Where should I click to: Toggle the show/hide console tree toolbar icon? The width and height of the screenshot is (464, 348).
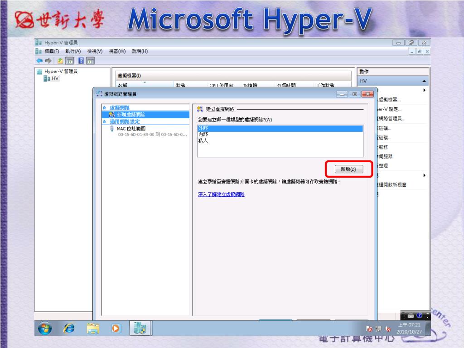[x=69, y=61]
